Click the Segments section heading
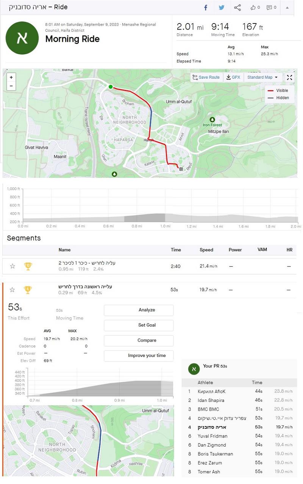303x484 pixels. pos(24,238)
